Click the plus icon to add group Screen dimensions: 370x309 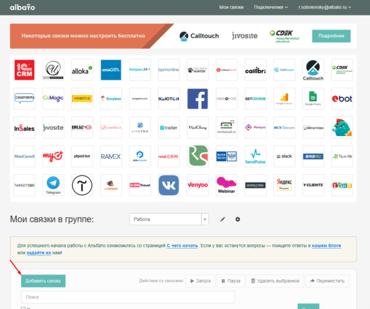237,219
